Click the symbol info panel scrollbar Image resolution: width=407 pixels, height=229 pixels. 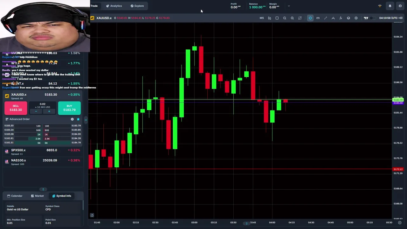click(83, 205)
